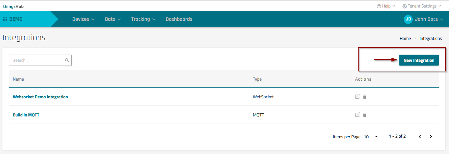Click edit icon for Websocket Demo Integration
This screenshot has width=449, height=154.
tap(358, 97)
